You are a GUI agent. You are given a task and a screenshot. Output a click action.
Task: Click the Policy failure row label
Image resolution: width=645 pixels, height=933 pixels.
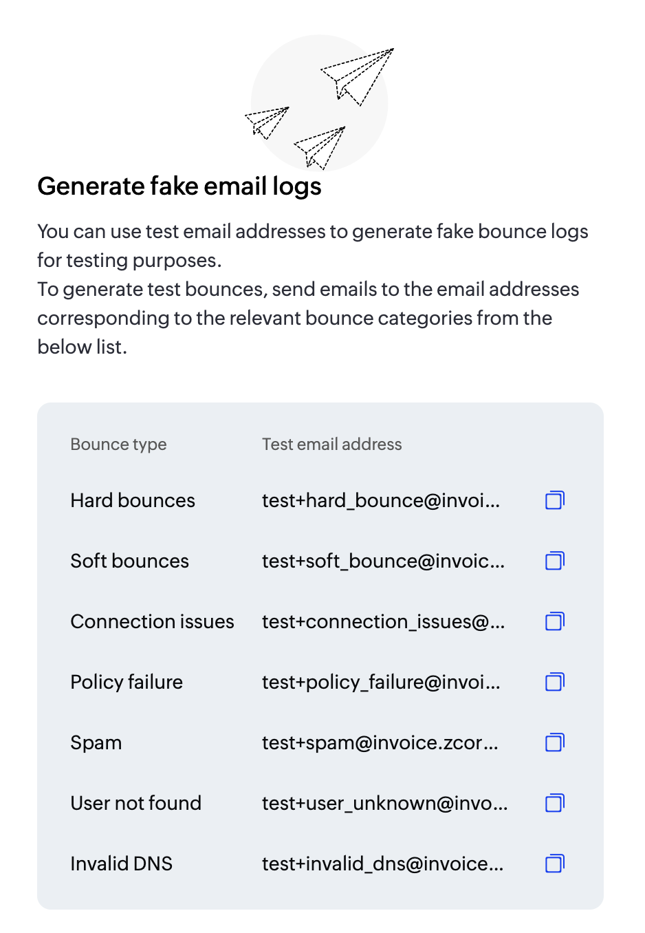click(x=126, y=682)
